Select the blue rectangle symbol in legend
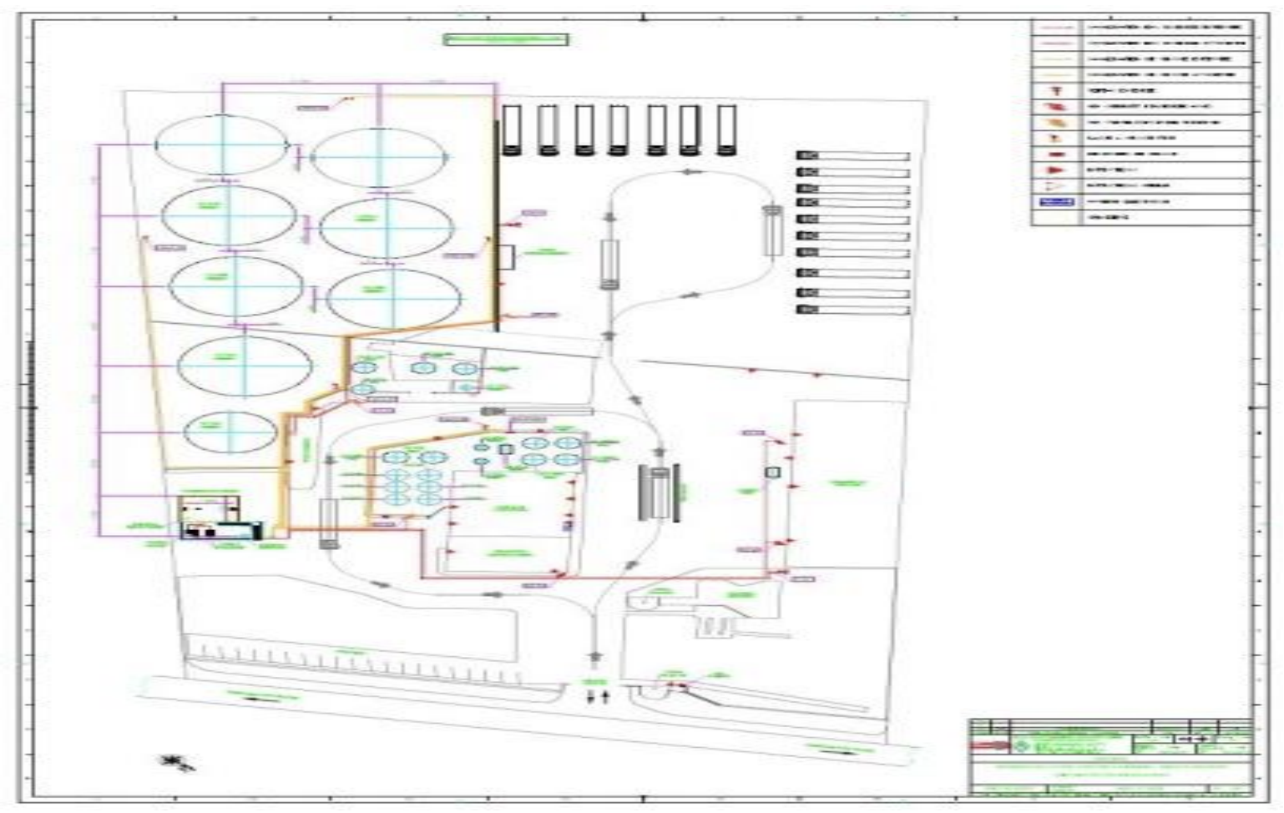 pos(1056,202)
